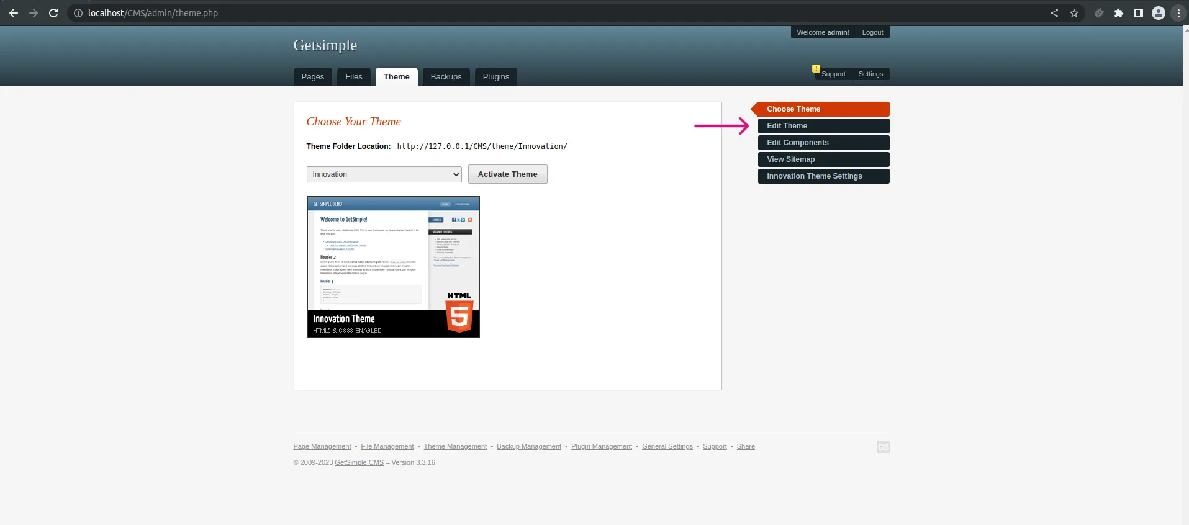Viewport: 1189px width, 525px height.
Task: Click the Getsimple site title
Action: tap(325, 45)
